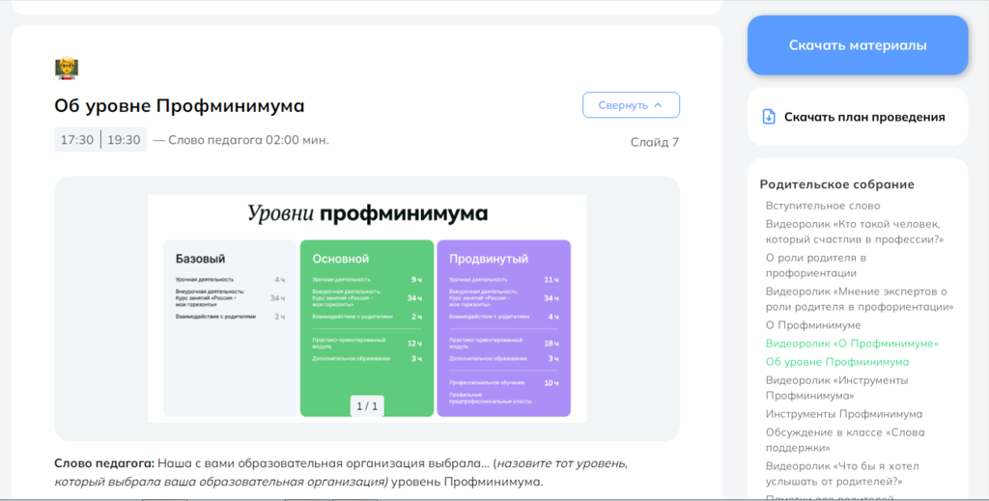Image resolution: width=989 pixels, height=501 pixels.
Task: Go to Вступительное слово section
Action: pyautogui.click(x=823, y=206)
